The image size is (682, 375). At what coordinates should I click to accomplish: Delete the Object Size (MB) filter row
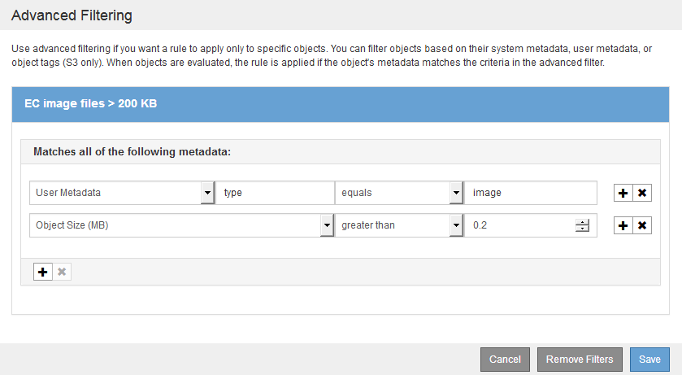click(x=642, y=225)
